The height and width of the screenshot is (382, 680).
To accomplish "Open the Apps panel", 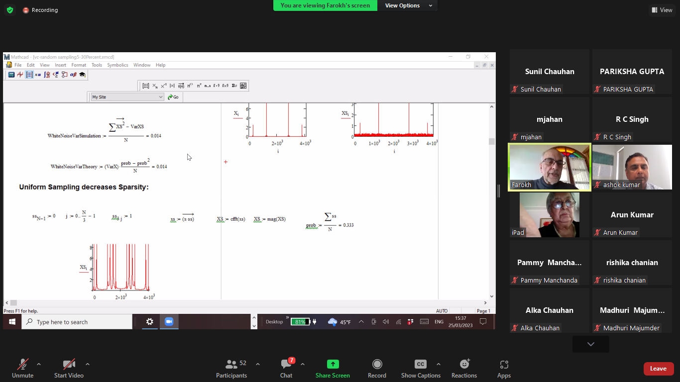I will 504,369.
